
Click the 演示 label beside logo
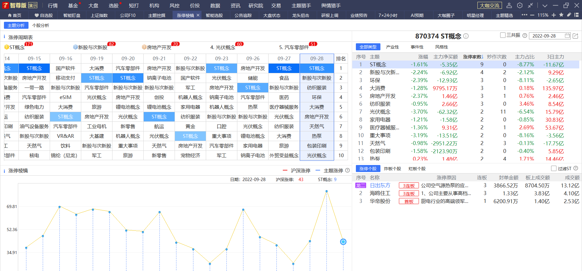pyautogui.click(x=33, y=5)
